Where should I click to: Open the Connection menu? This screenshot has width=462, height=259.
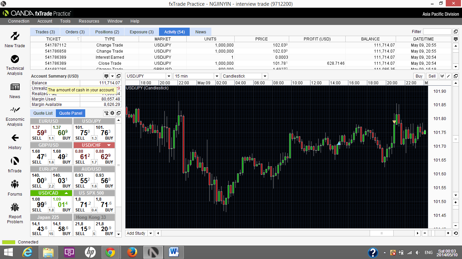pyautogui.click(x=19, y=21)
